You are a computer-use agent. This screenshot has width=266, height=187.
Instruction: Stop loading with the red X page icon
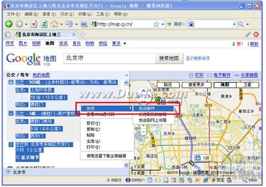34,24
